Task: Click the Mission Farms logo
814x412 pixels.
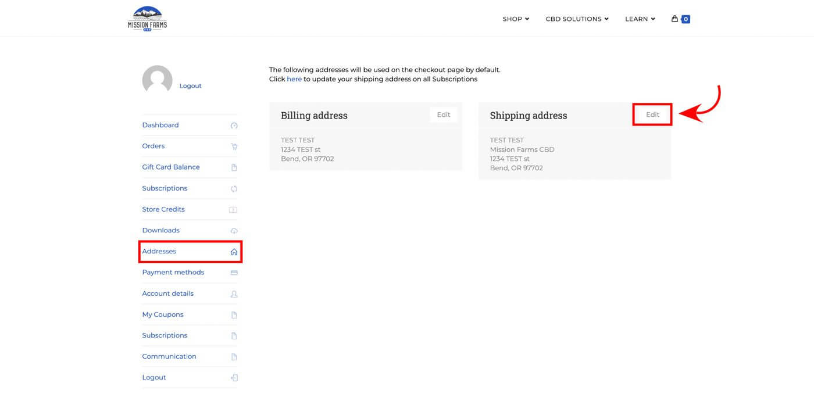Action: (147, 19)
